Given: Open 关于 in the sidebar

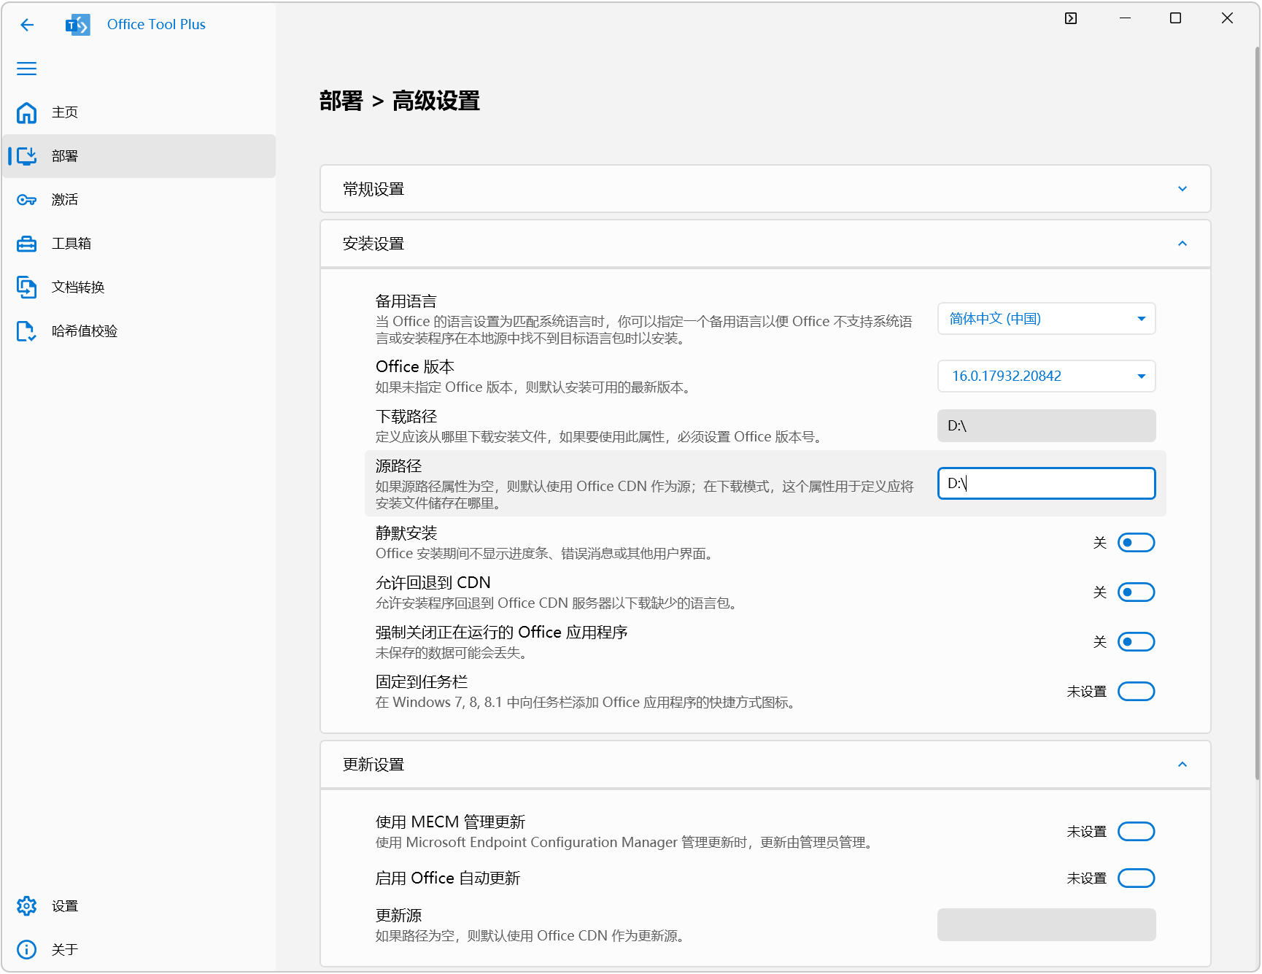Looking at the screenshot, I should [x=139, y=950].
